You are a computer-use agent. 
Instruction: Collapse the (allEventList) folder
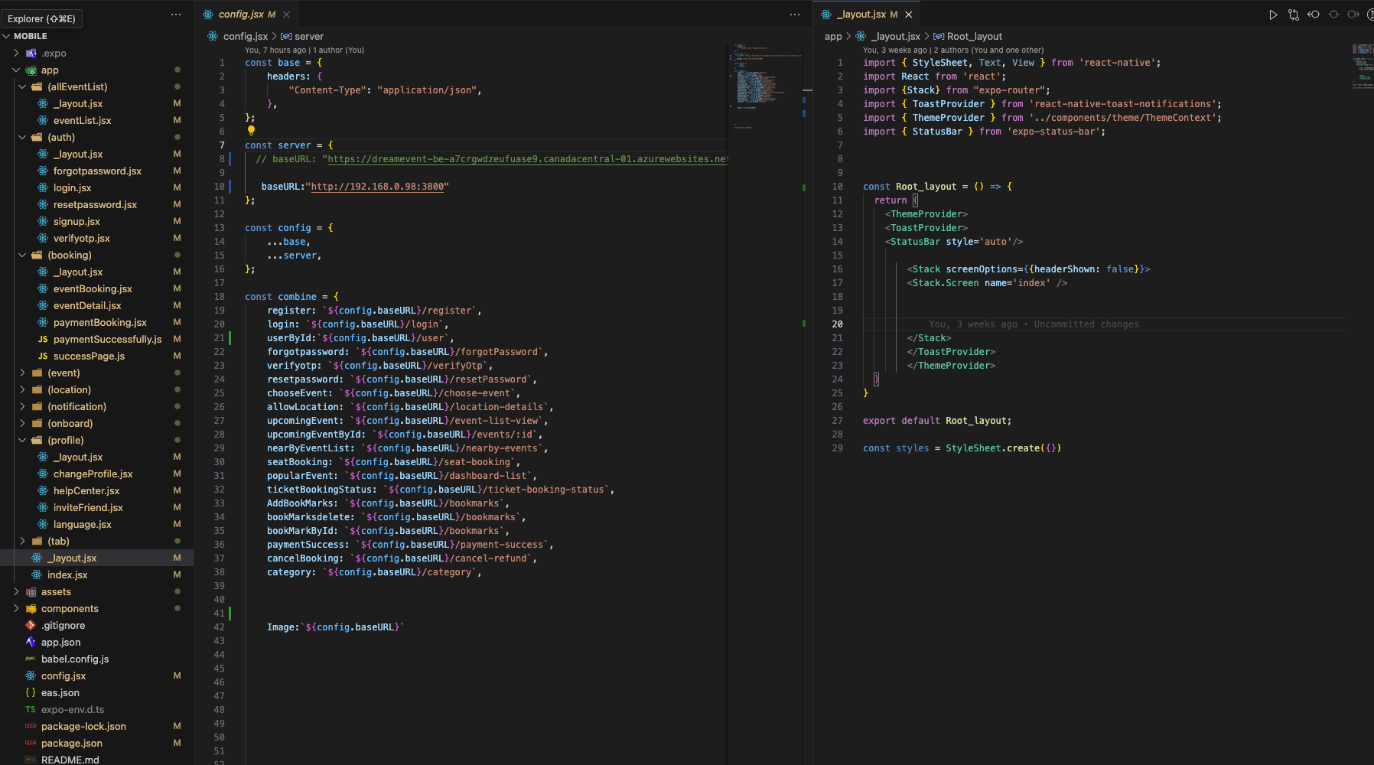(22, 86)
